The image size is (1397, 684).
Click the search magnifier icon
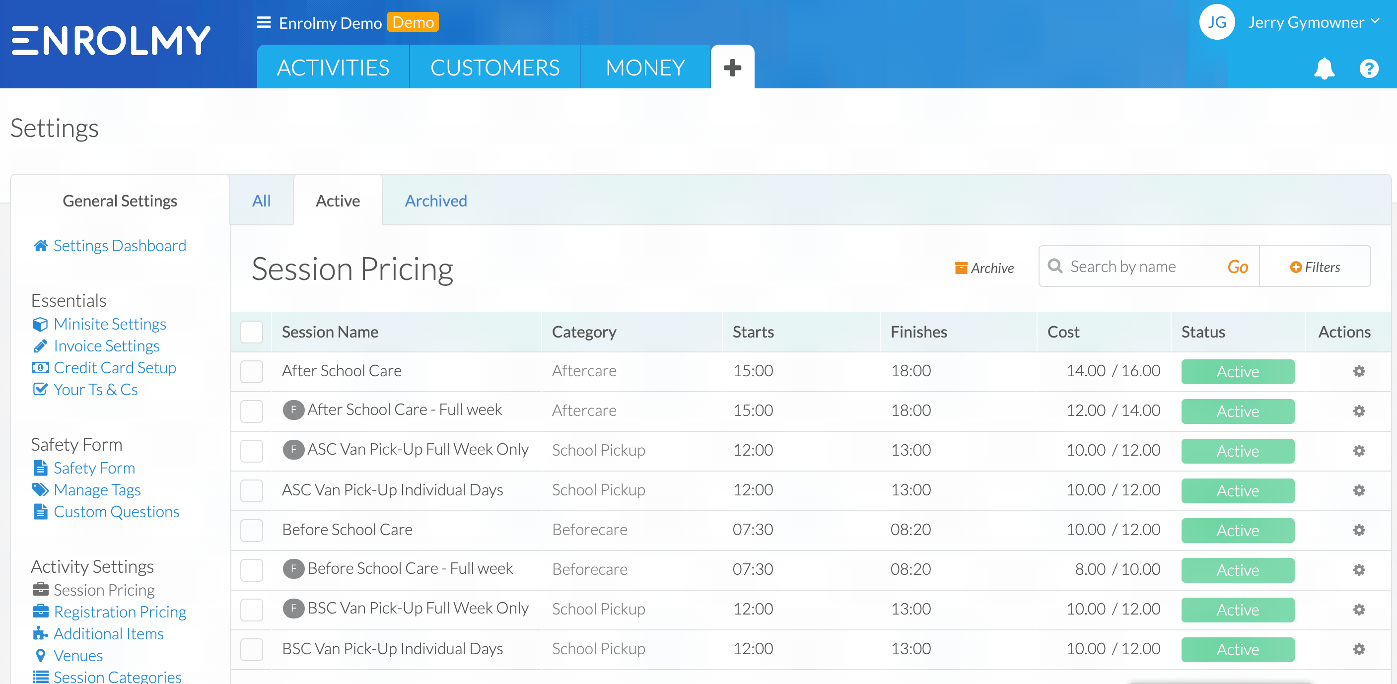pos(1055,266)
